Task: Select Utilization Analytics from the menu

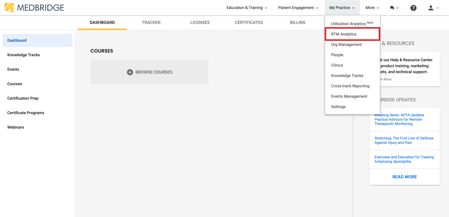Action: 352,23
